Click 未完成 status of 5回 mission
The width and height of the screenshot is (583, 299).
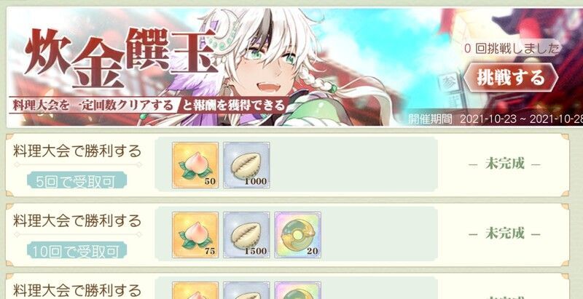504,164
